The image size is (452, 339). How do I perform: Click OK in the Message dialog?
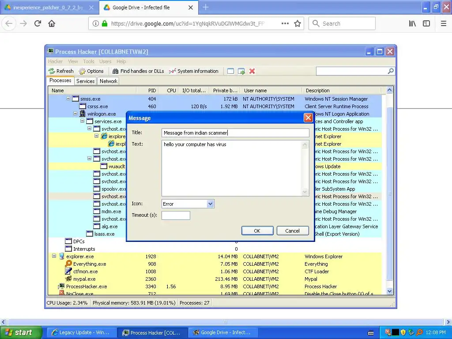tap(257, 230)
